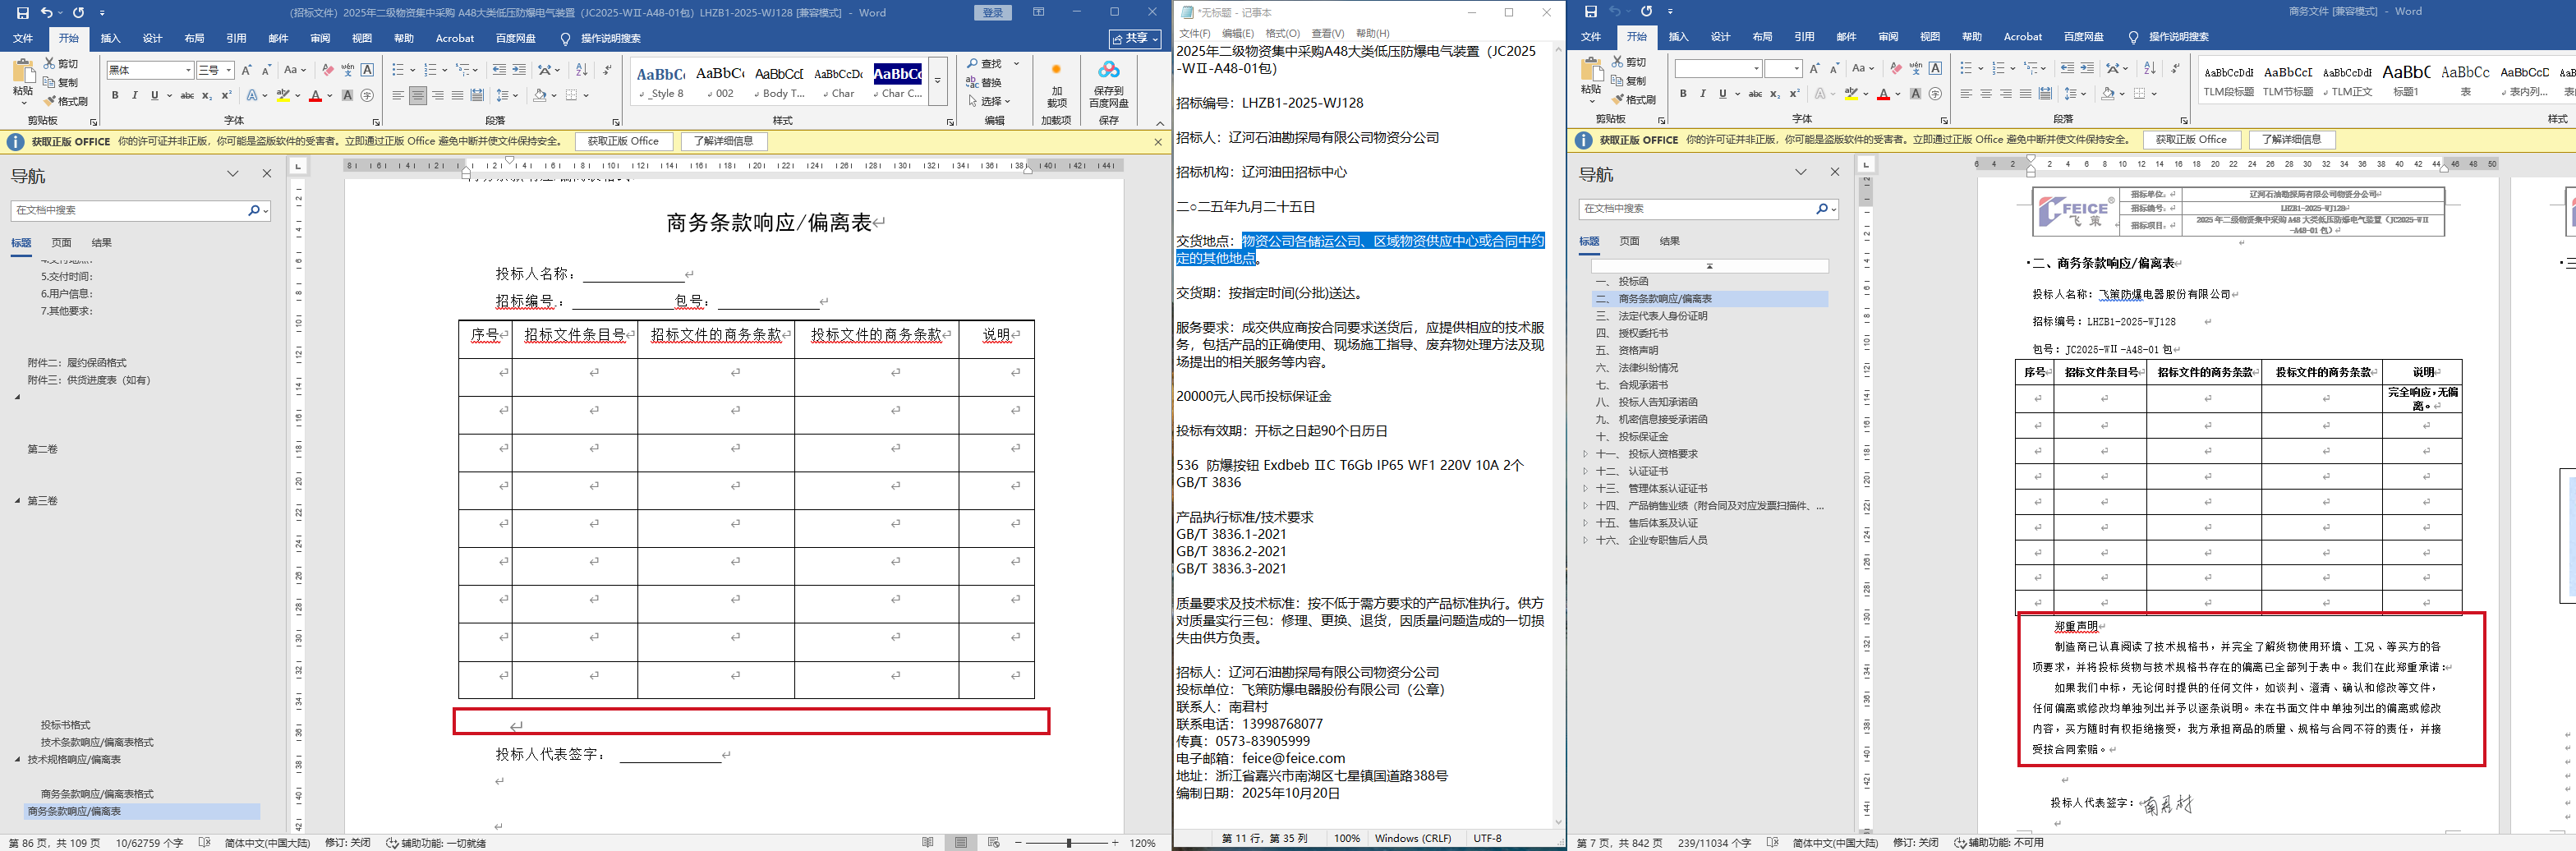Click distributed alignment in 商务文件 Word window
Viewport: 2576px width, 851px height.
coord(2045,94)
